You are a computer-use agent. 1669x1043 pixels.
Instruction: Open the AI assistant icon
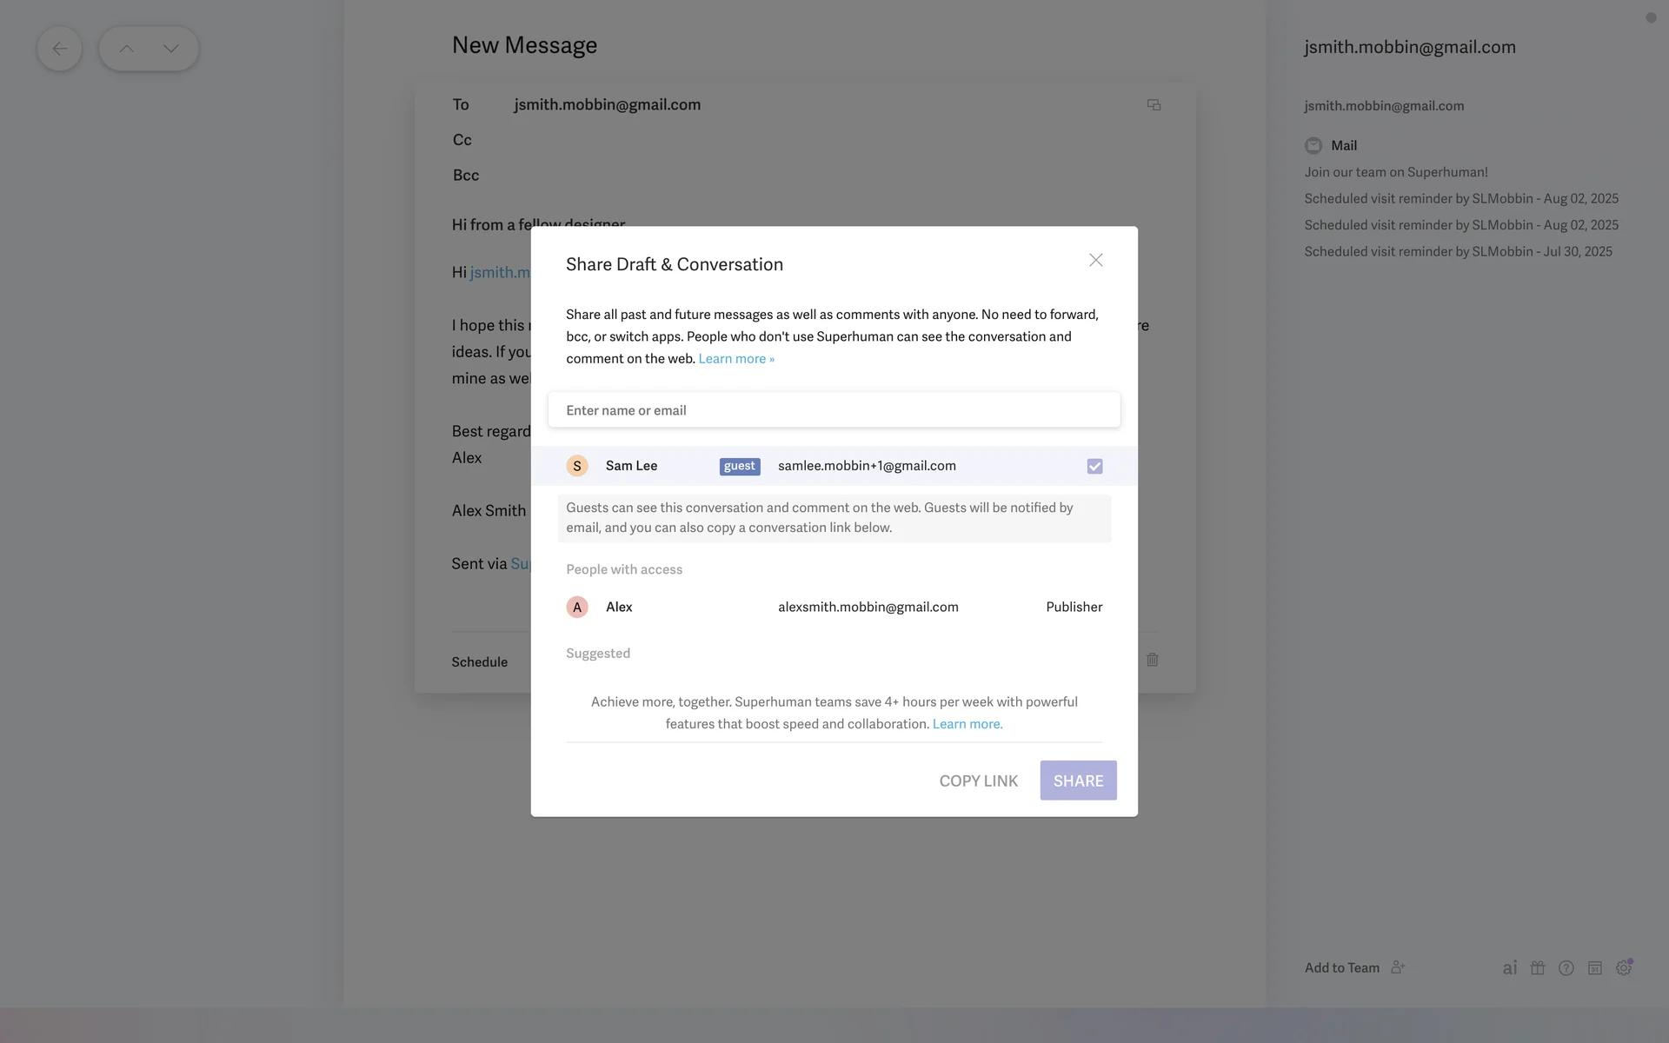(x=1510, y=968)
